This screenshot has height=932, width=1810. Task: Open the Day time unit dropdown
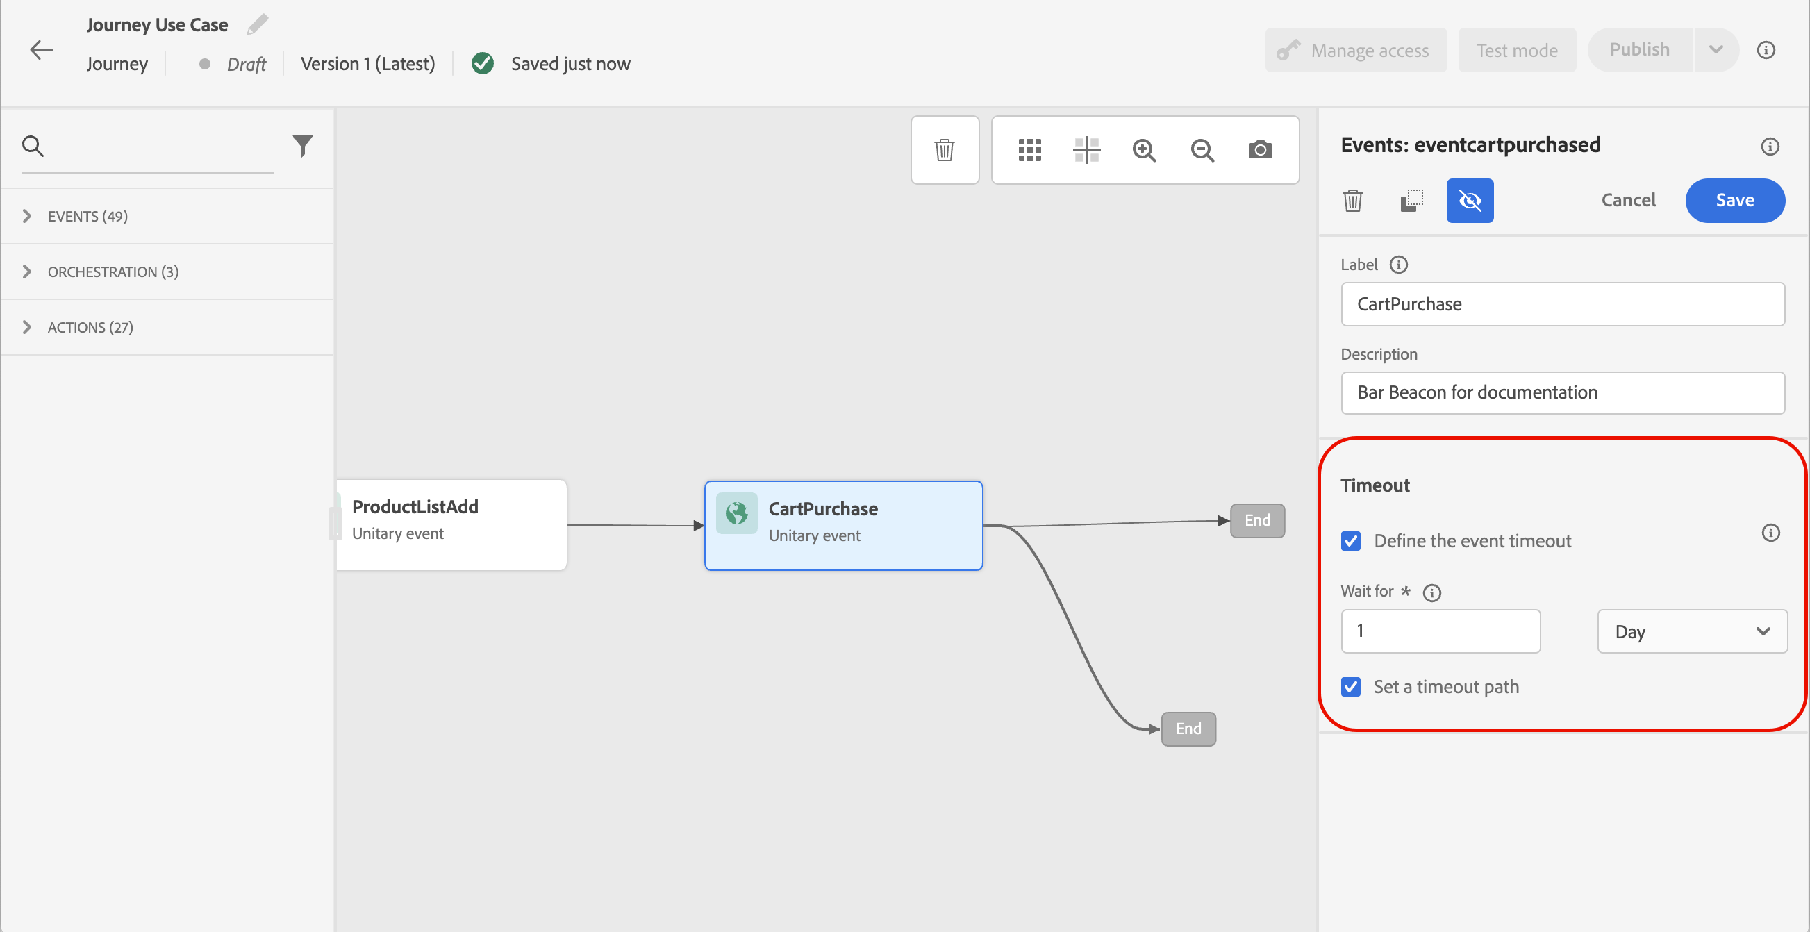click(1691, 631)
